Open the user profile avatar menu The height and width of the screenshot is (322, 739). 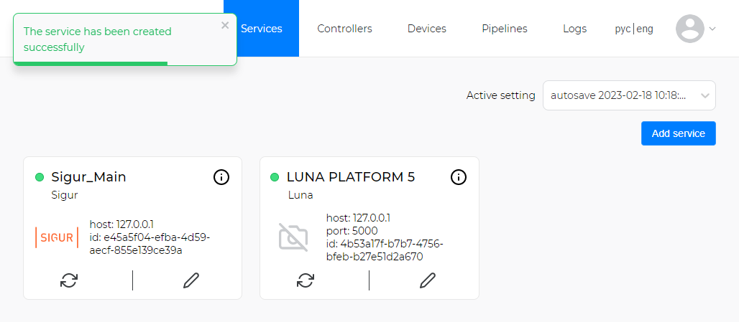click(x=689, y=29)
